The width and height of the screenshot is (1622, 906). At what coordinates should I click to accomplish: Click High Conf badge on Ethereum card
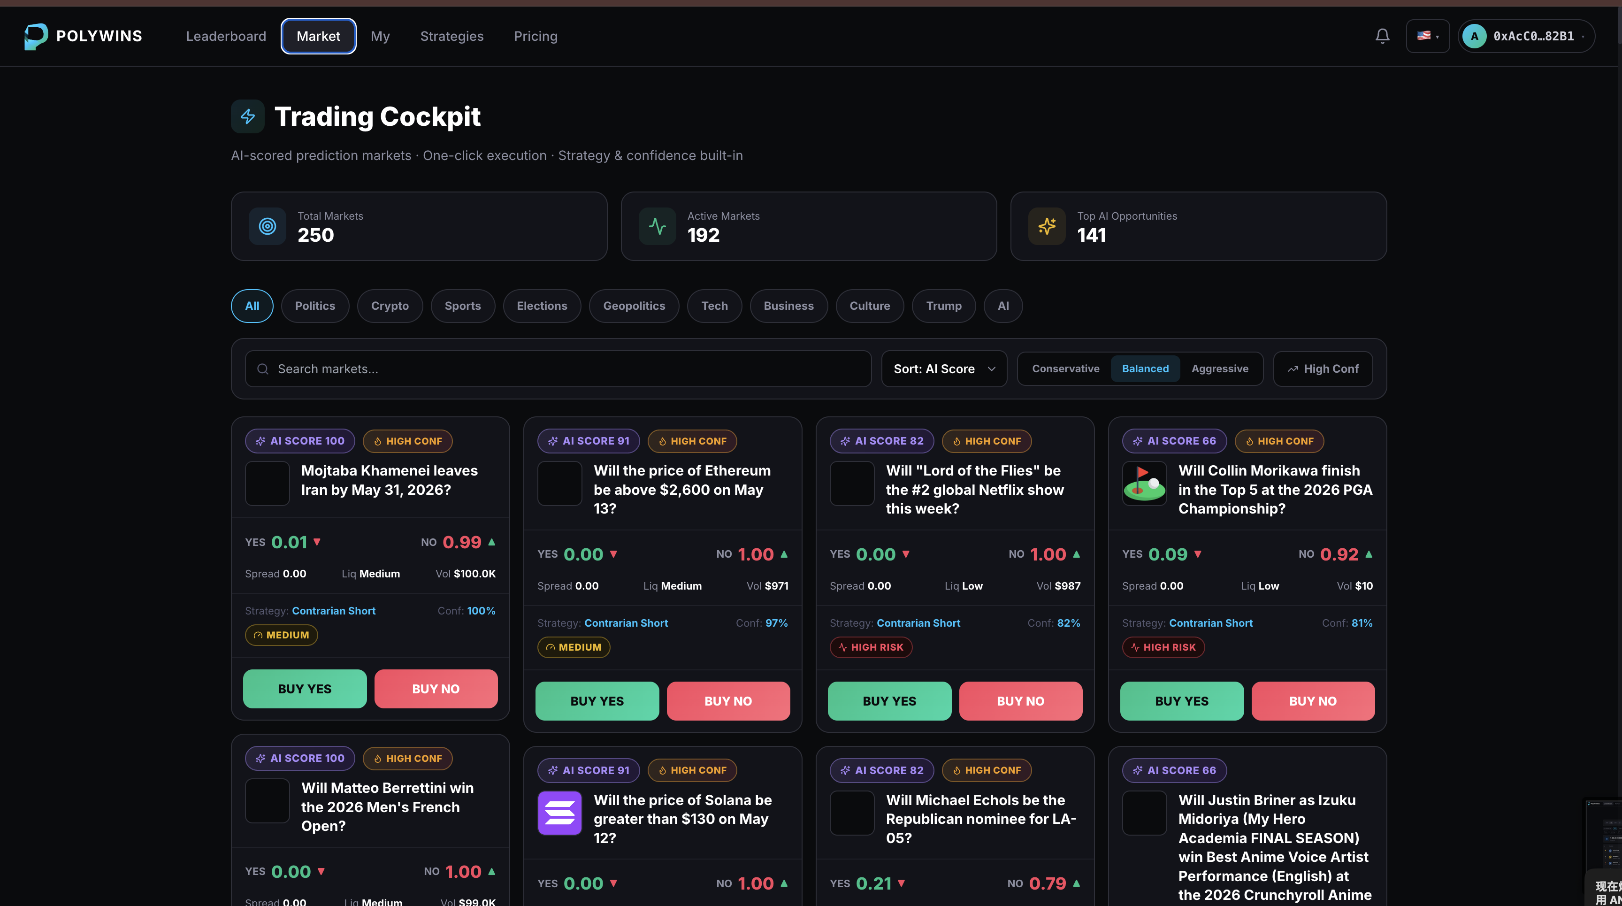pyautogui.click(x=692, y=441)
